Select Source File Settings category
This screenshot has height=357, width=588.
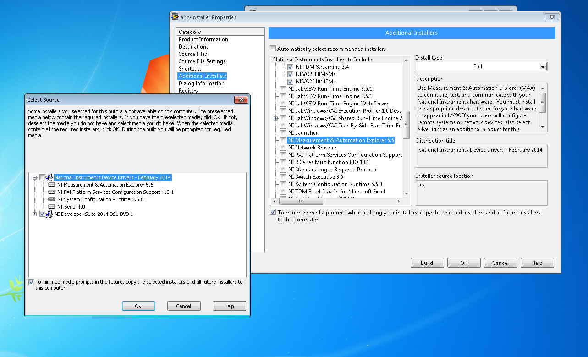point(202,61)
